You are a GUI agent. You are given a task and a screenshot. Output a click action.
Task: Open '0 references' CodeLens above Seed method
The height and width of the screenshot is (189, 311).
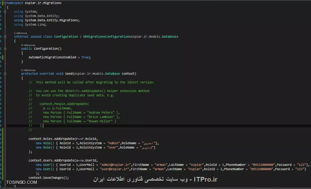(x=28, y=70)
